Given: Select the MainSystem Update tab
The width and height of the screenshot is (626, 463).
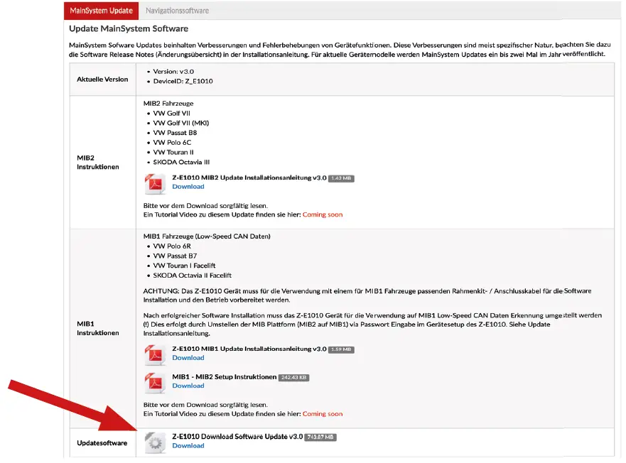Looking at the screenshot, I should click(100, 10).
